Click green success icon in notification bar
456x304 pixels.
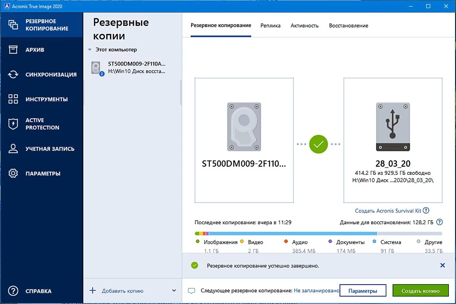[x=194, y=265]
